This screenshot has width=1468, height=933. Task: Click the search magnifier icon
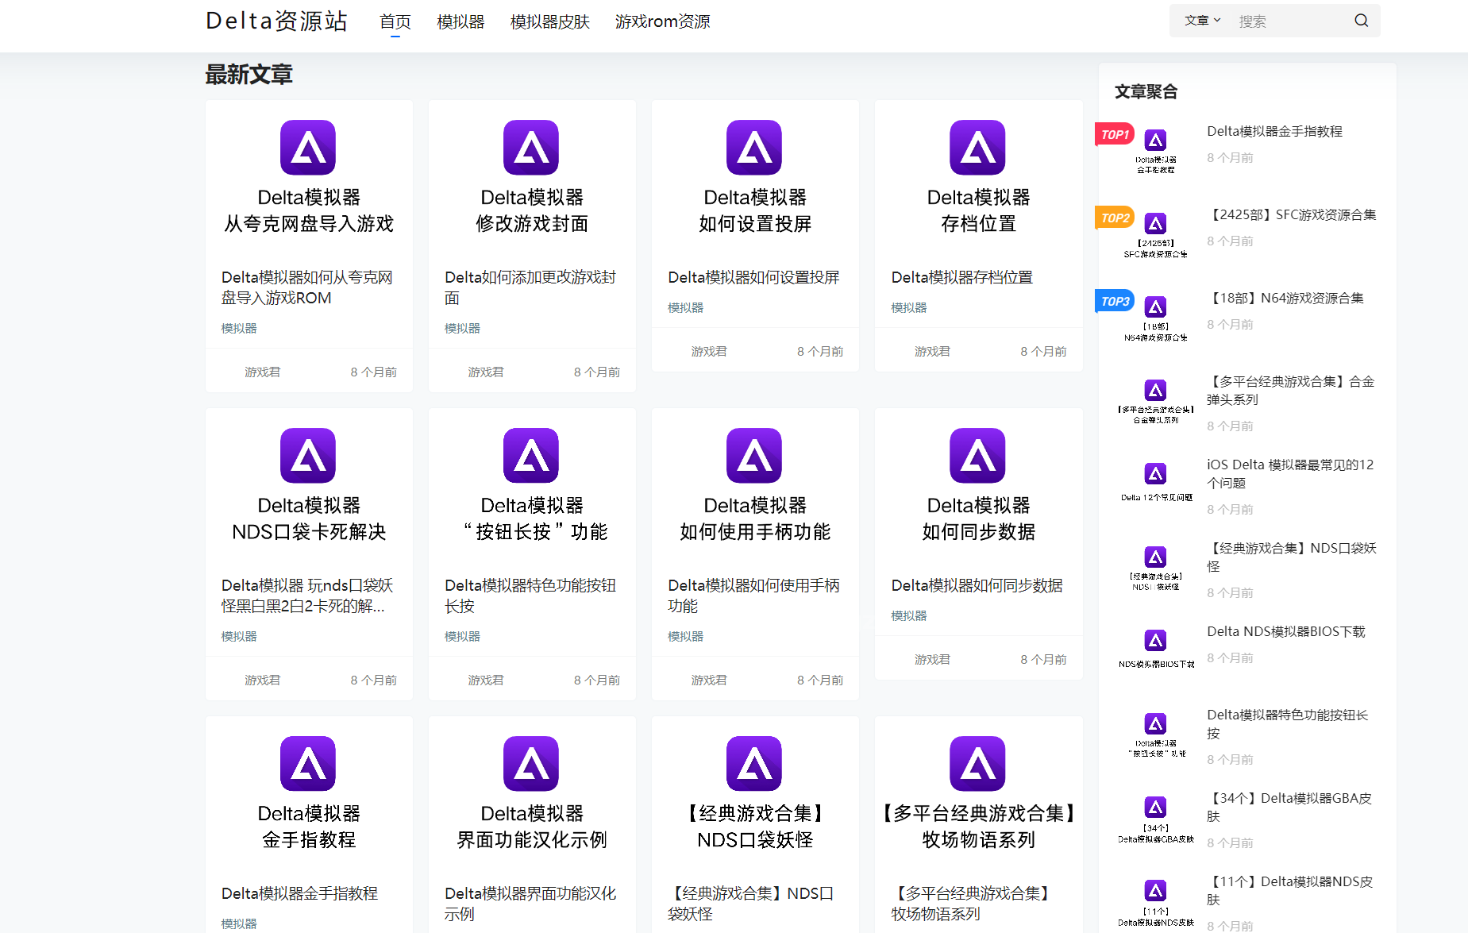point(1361,21)
